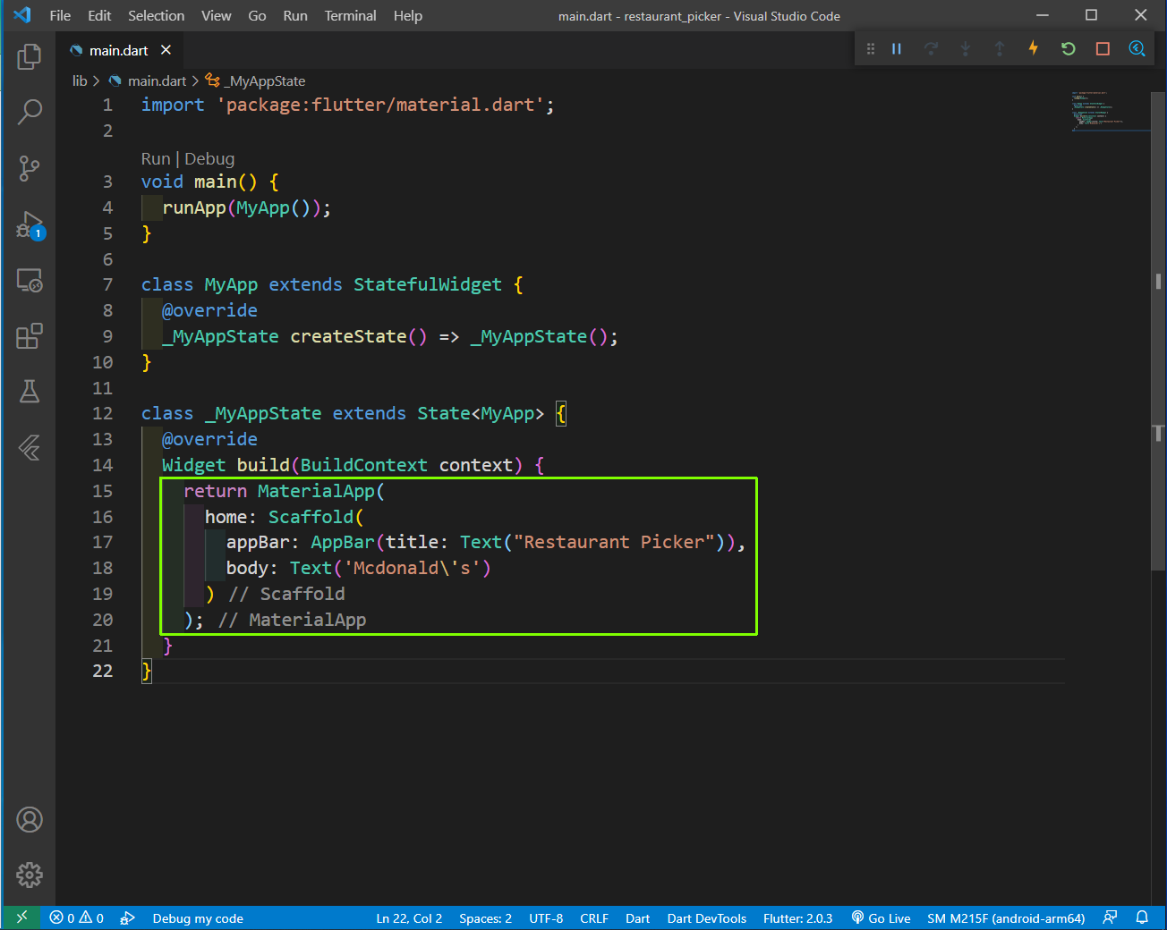Restart the debug session

1068,48
